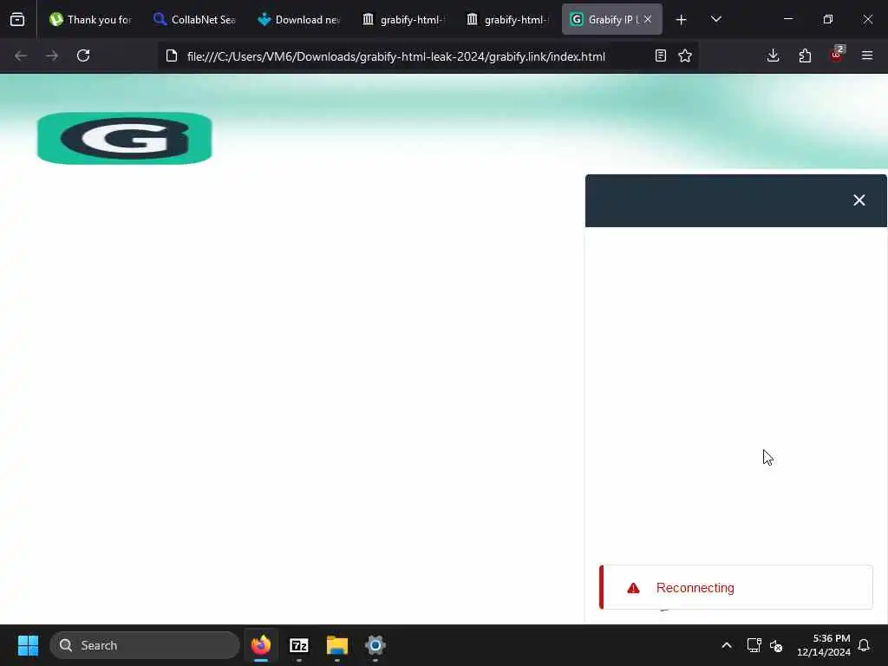Click the Grabify G logo
Viewport: 888px width, 666px height.
[125, 138]
